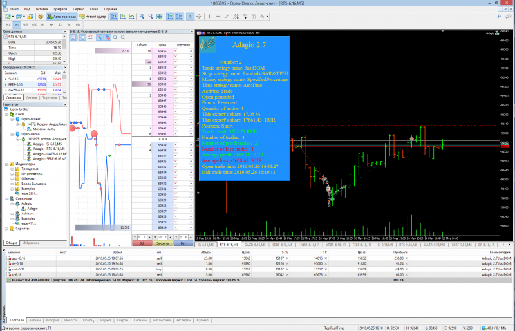Open the GAZR-6.16,M5 chart tab
This screenshot has height=331, width=515.
(x=255, y=245)
